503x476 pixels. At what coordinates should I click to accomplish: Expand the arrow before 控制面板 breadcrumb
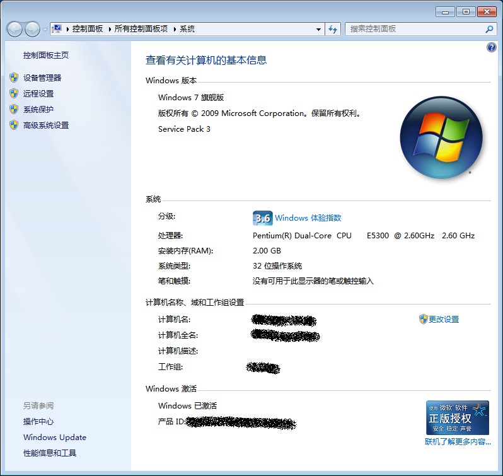(x=67, y=29)
